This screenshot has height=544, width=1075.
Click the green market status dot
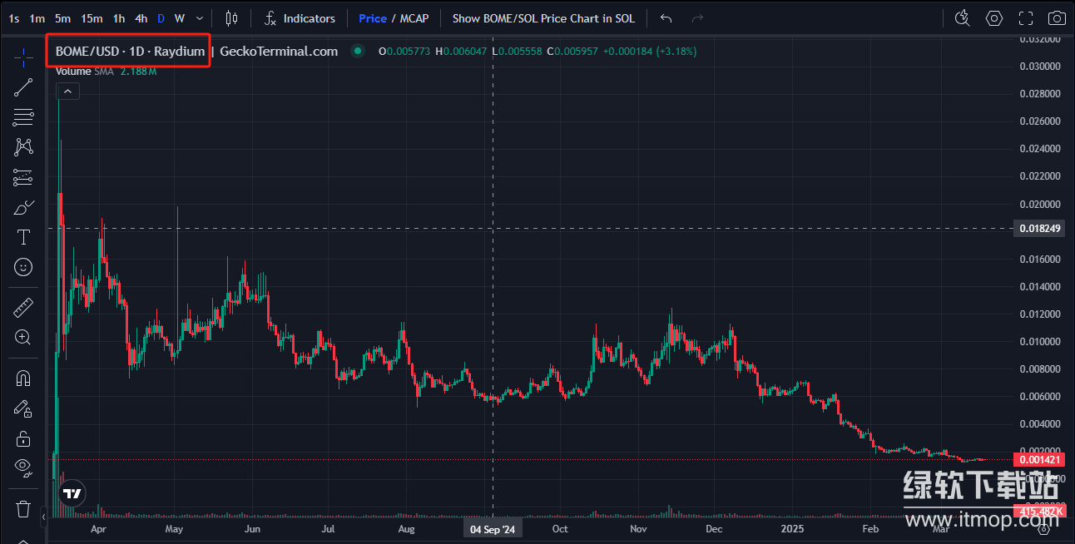358,51
